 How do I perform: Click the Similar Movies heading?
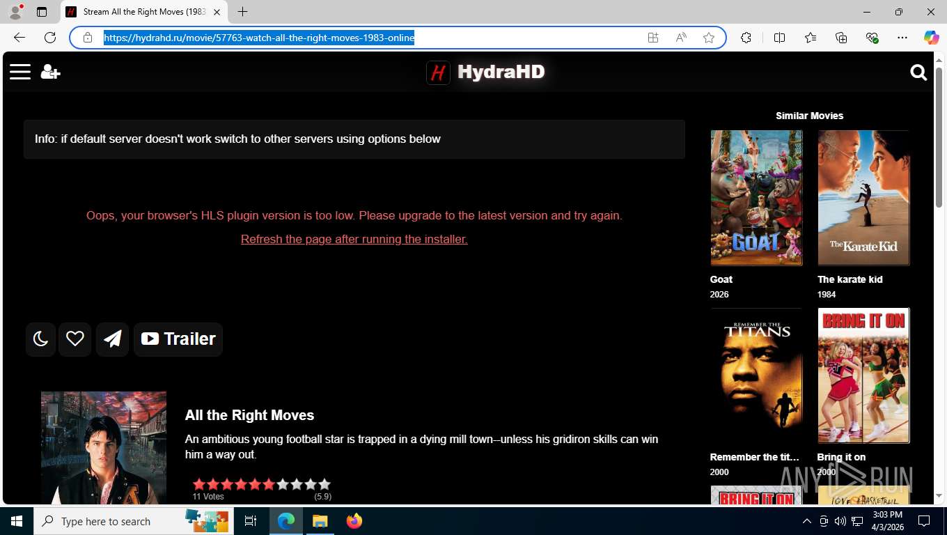(x=809, y=116)
